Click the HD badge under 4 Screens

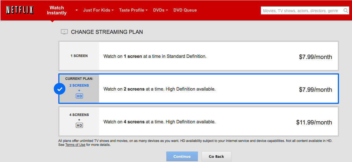tap(79, 125)
